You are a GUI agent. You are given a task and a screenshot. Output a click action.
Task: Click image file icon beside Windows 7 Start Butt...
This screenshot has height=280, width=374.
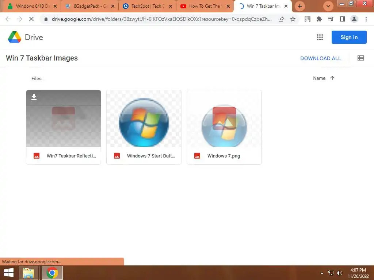coord(117,156)
